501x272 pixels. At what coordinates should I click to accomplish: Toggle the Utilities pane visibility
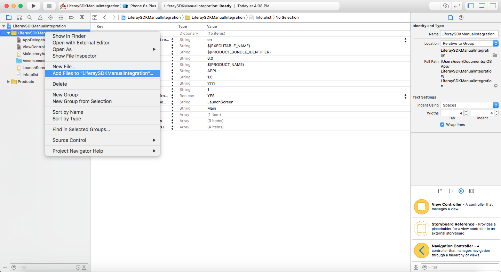[x=493, y=6]
